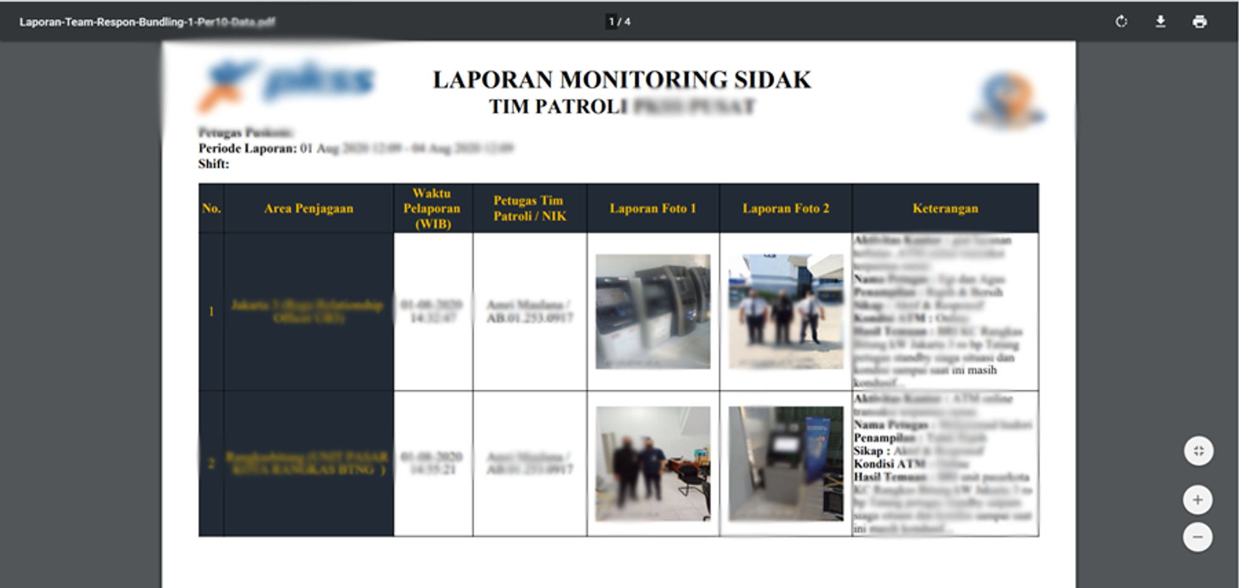This screenshot has width=1239, height=588.
Task: Open Laporan Foto 2 image in row 1
Action: (786, 312)
